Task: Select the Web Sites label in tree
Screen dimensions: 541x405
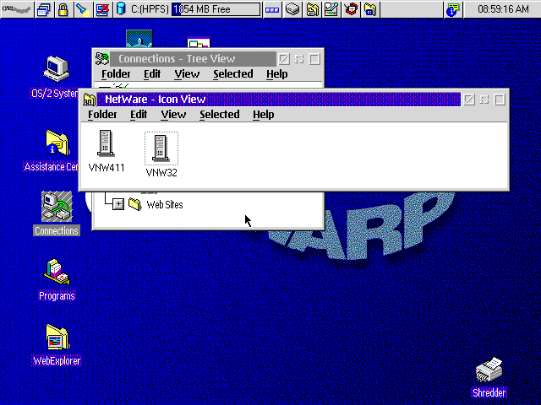Action: pyautogui.click(x=165, y=204)
